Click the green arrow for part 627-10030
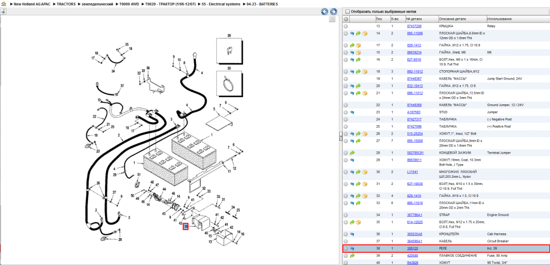550x265 pixels. point(358,184)
